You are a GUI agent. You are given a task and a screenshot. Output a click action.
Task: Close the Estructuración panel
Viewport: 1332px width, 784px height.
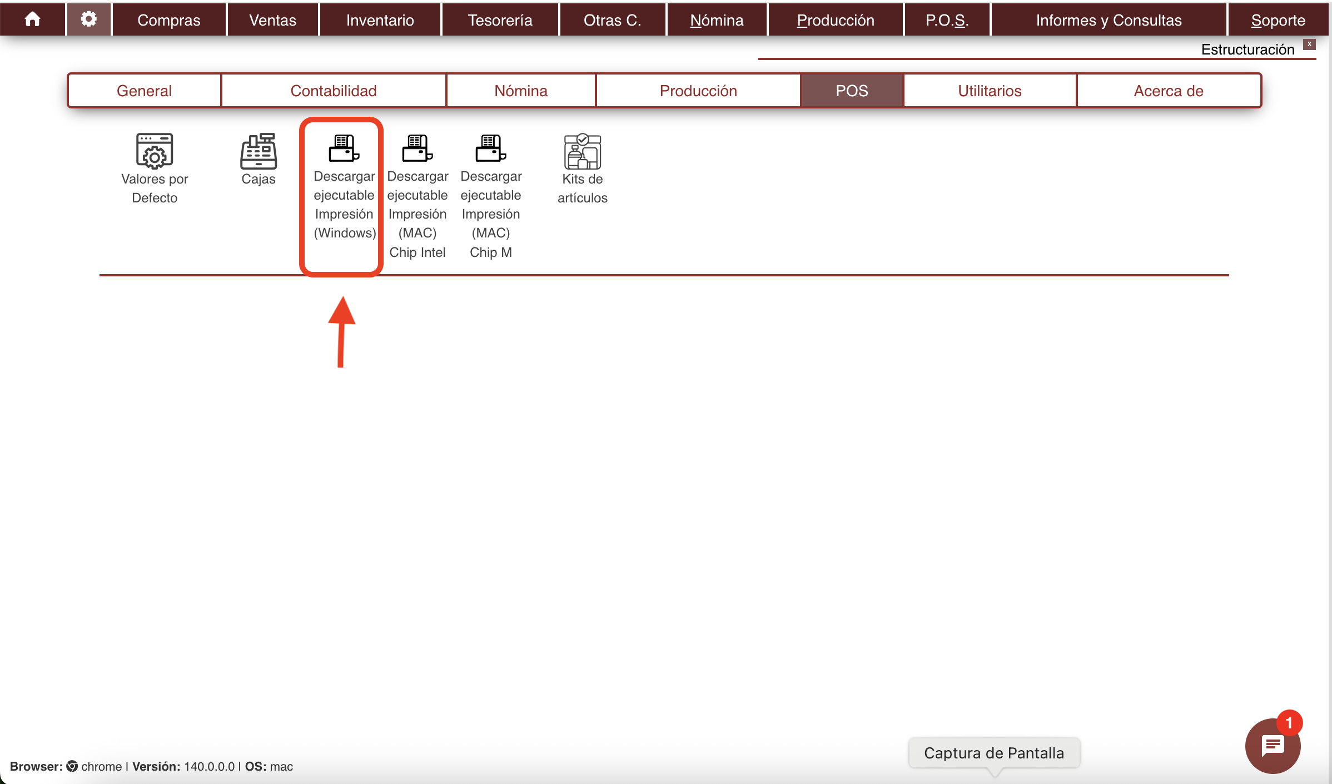pos(1309,44)
